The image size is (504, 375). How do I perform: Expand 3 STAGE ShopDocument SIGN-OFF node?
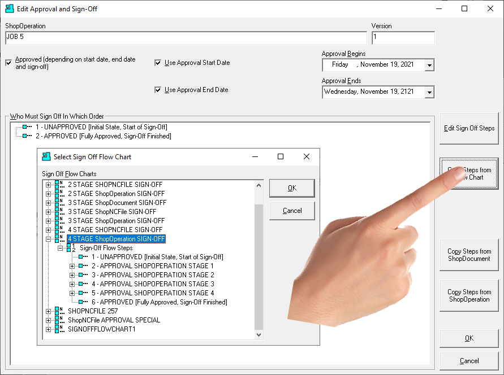(48, 203)
